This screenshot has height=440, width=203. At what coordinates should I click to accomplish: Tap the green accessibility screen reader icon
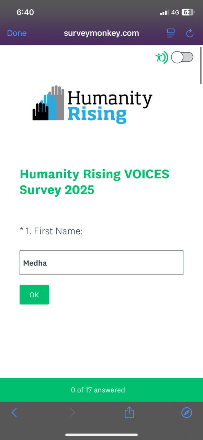(x=161, y=57)
